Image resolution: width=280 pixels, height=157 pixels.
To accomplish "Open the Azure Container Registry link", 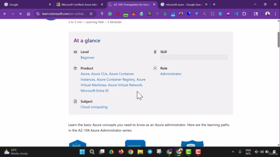I will click(116, 79).
